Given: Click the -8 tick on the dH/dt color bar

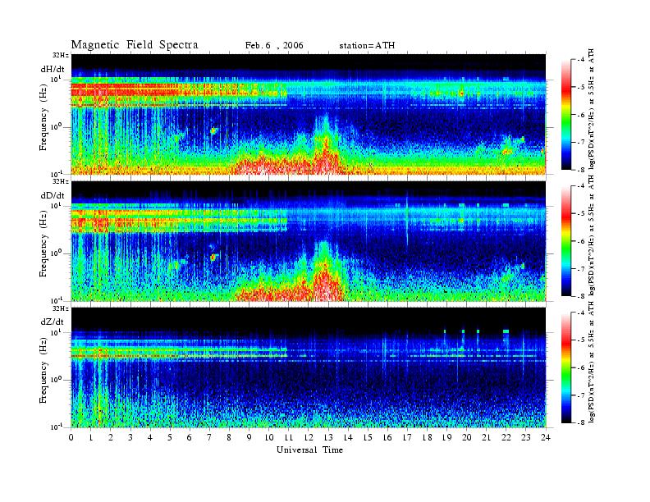Looking at the screenshot, I should [x=581, y=170].
